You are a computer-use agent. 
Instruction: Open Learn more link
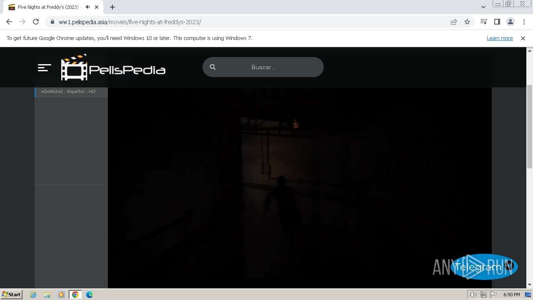(x=500, y=38)
